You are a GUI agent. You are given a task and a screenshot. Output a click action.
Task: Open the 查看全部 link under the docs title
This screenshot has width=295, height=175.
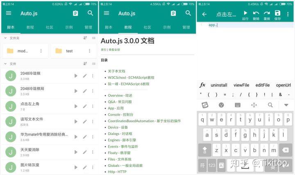(114, 50)
